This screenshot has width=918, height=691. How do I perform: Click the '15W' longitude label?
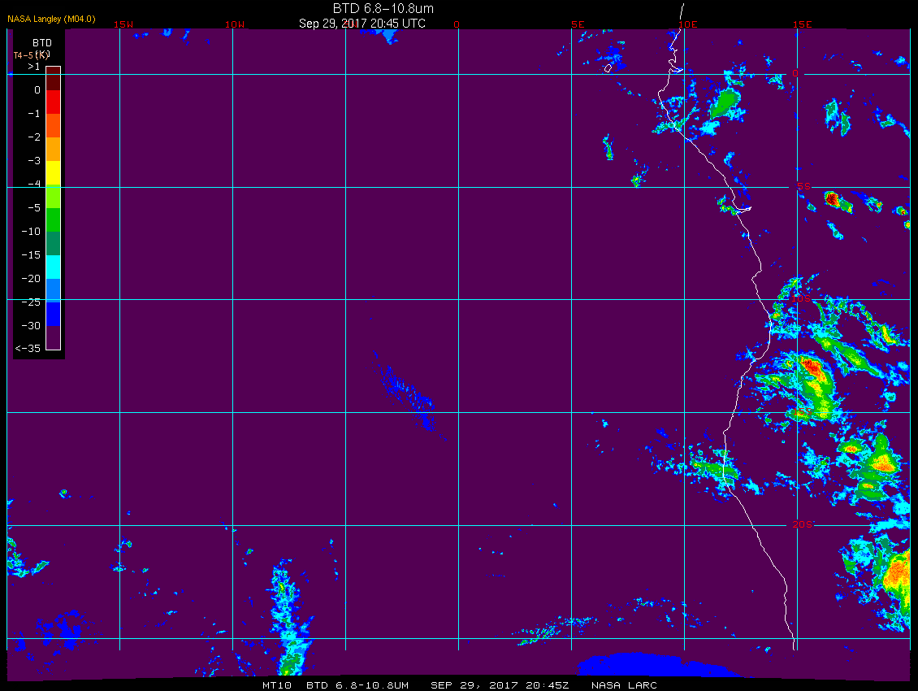pos(123,24)
